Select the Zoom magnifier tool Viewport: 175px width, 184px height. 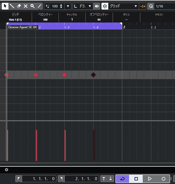[x=33, y=6]
